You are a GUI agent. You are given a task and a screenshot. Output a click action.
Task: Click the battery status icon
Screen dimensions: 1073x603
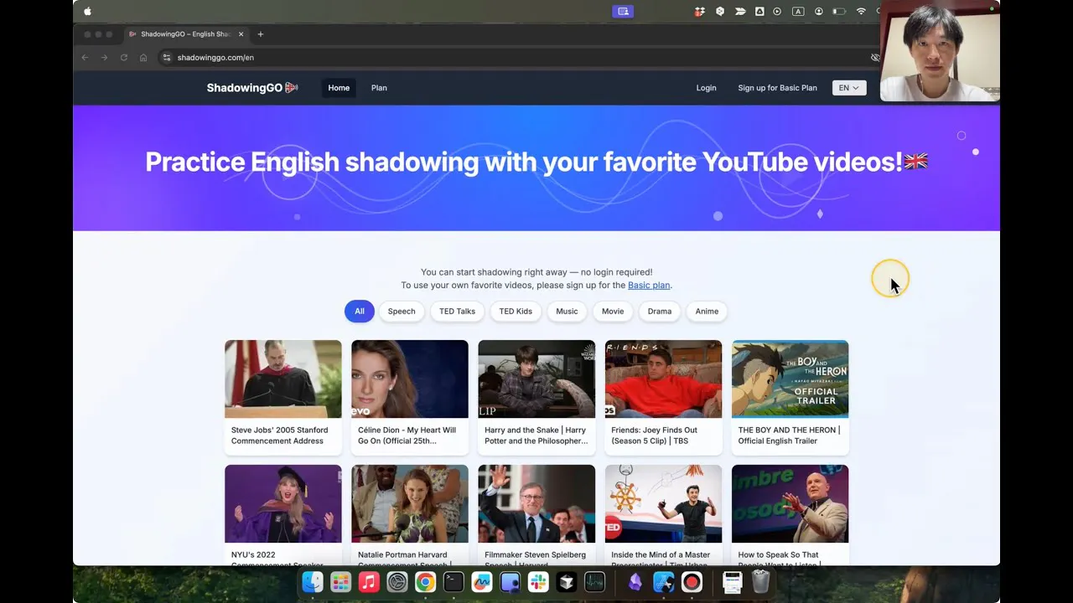(x=839, y=12)
